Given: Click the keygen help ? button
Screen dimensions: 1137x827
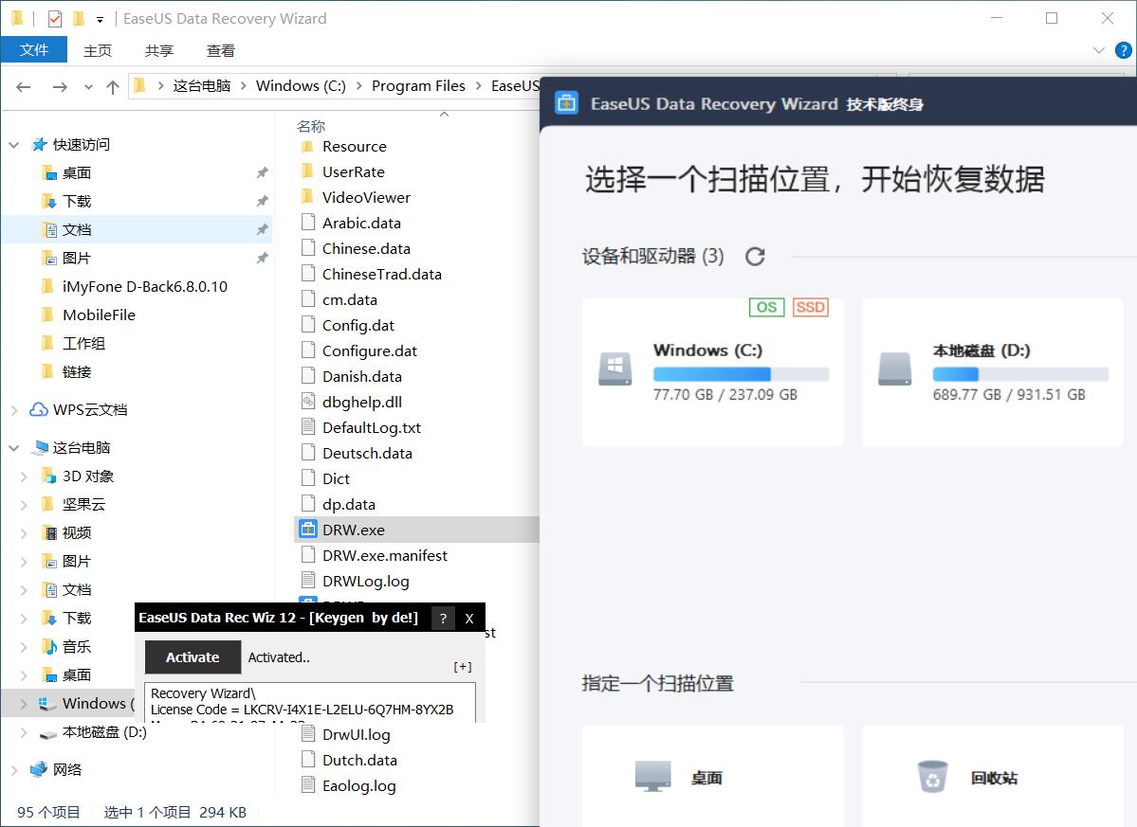Looking at the screenshot, I should point(443,619).
